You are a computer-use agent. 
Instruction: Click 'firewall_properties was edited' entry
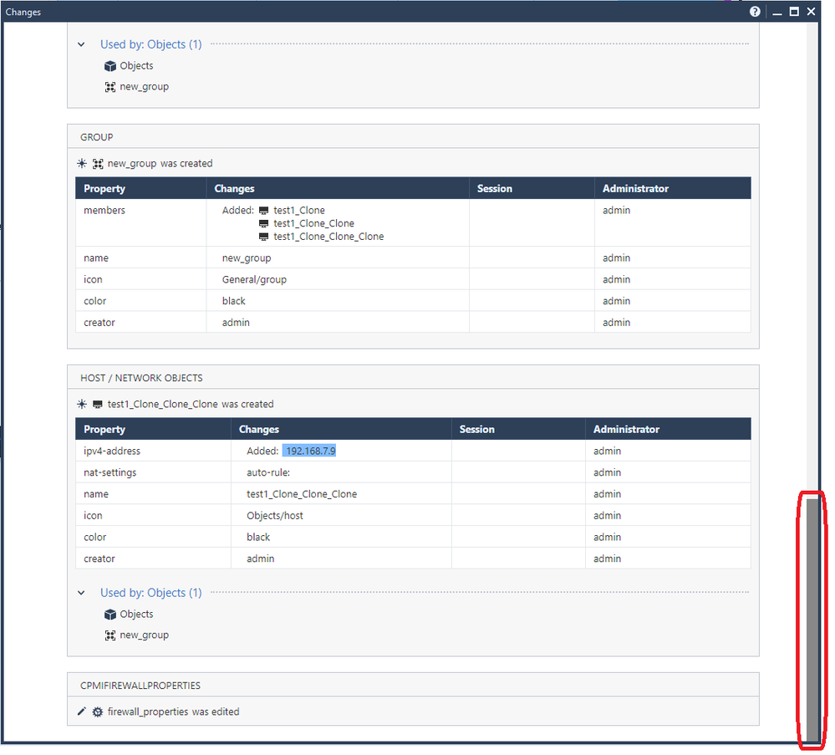(x=173, y=712)
